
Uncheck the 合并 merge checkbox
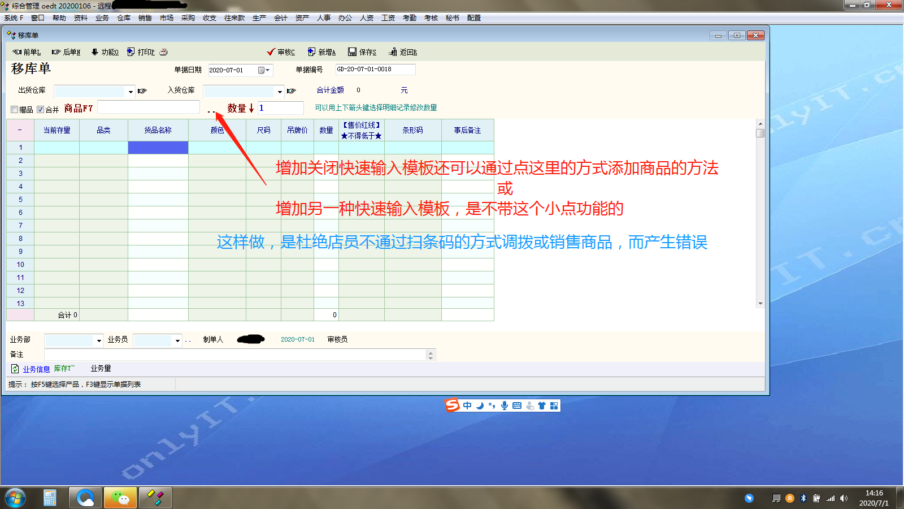[41, 110]
